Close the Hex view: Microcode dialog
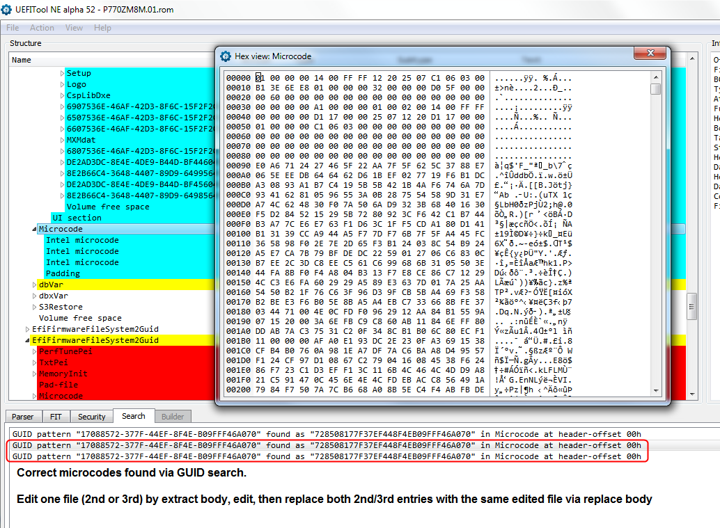Viewport: 720px width, 528px height. [x=650, y=53]
